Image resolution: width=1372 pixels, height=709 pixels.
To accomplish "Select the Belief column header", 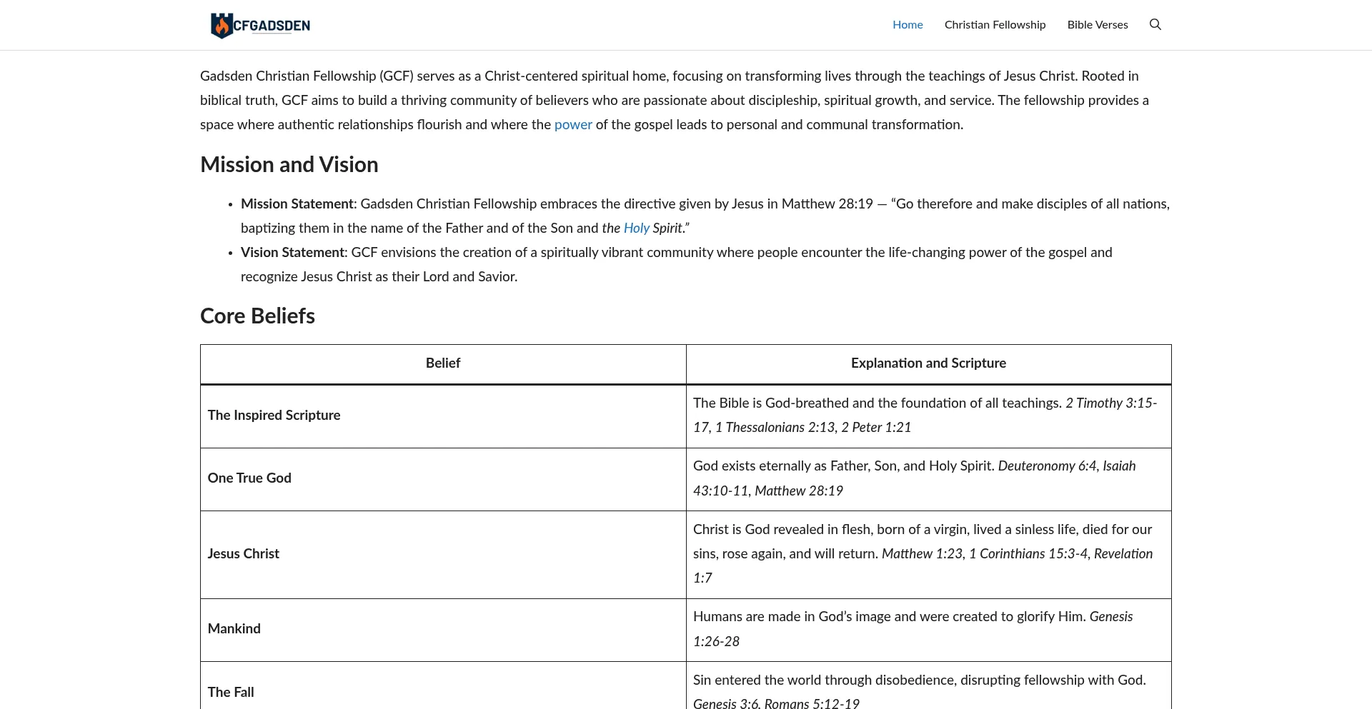I will click(442, 363).
